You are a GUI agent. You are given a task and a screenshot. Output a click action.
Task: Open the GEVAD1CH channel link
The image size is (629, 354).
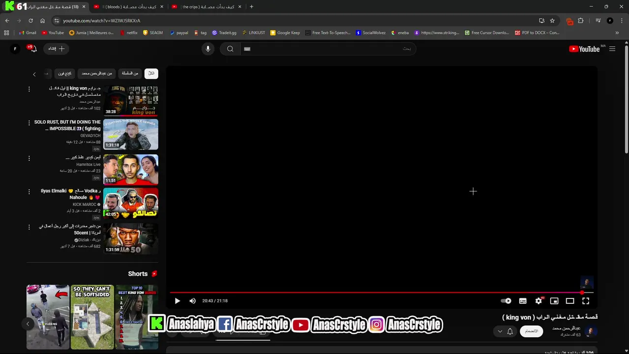click(x=90, y=136)
